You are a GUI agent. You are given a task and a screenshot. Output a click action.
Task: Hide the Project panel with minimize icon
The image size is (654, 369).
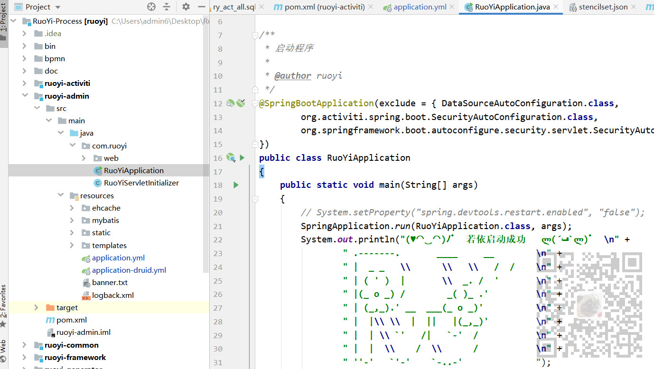[x=201, y=7]
